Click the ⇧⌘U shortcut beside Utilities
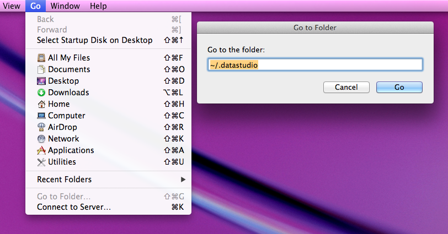The width and height of the screenshot is (448, 234). [x=174, y=162]
